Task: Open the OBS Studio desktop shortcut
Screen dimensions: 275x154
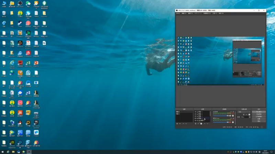Action: (20, 4)
